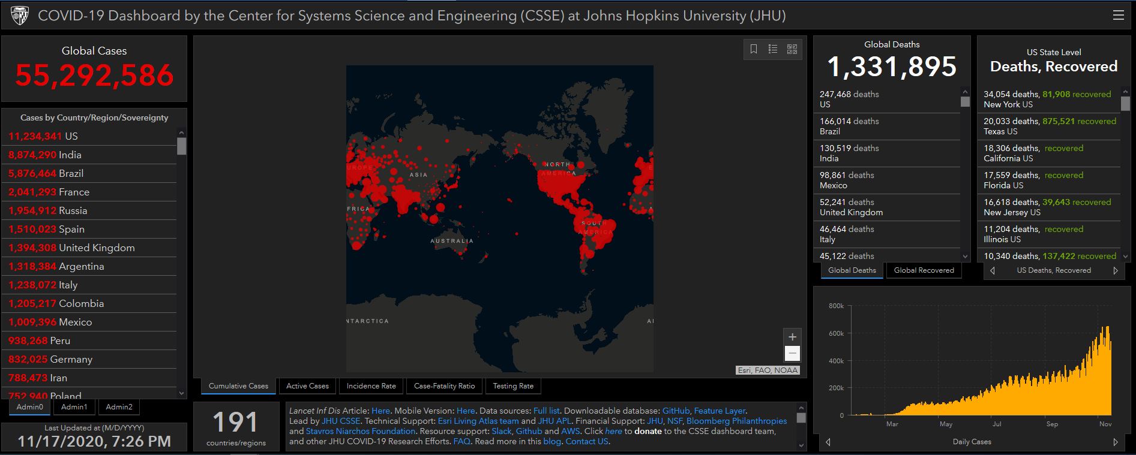Select the Admin2 tab
The width and height of the screenshot is (1136, 455).
tap(119, 407)
